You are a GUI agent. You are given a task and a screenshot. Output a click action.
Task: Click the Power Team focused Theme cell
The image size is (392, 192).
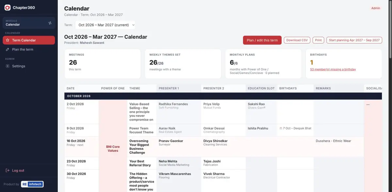click(x=141, y=130)
